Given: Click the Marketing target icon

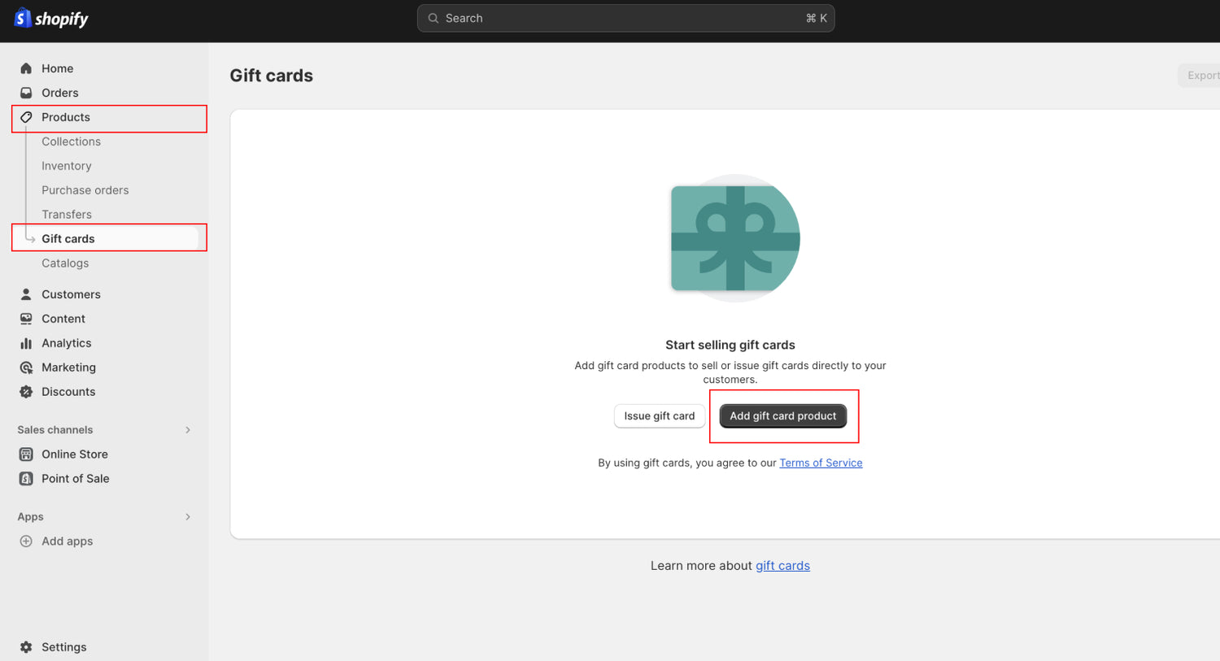Looking at the screenshot, I should (26, 367).
